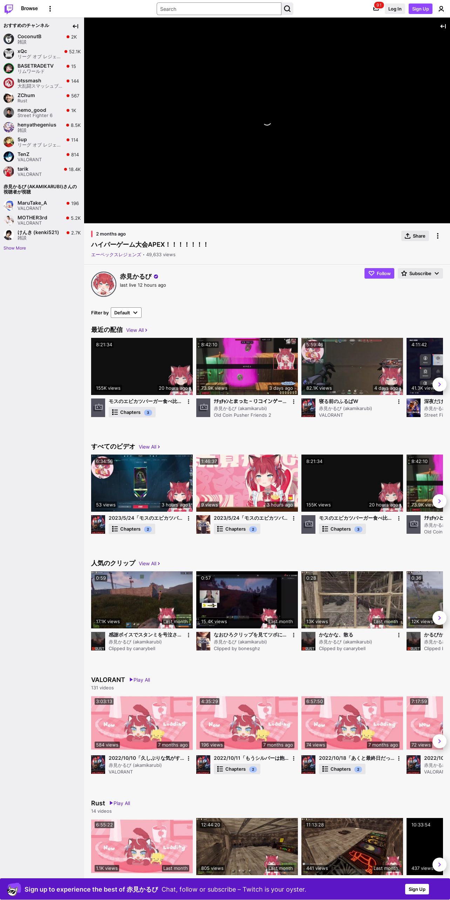Image resolution: width=450 pixels, height=900 pixels.
Task: Open TenZ channel avatar in sidebar
Action: tap(9, 157)
